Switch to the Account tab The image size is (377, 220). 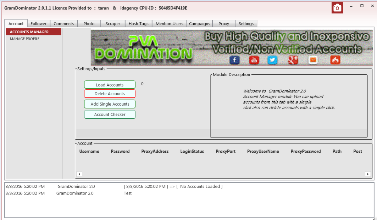(x=16, y=23)
